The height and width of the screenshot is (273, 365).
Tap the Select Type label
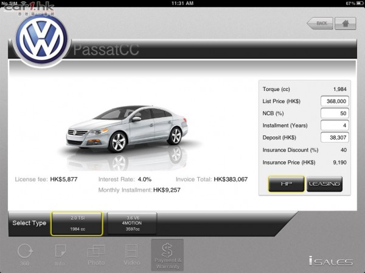click(29, 223)
